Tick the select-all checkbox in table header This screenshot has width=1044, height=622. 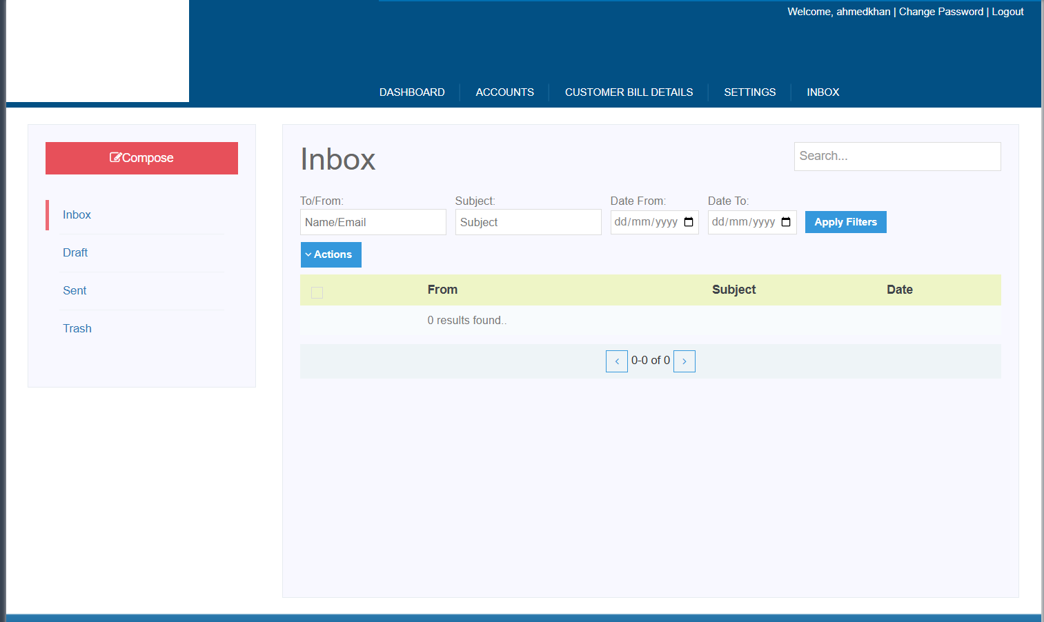tap(317, 292)
